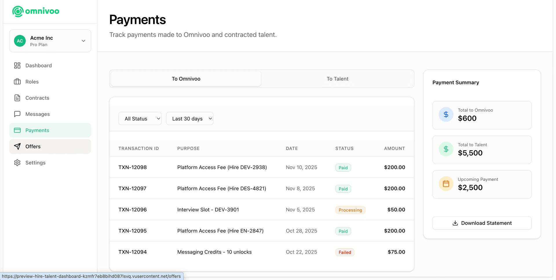Screen dimensions: 556x280
Task: Select the Dashboard grid icon
Action: (17, 66)
